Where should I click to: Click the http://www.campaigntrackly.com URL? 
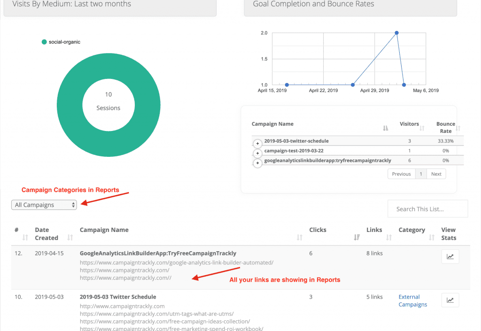tap(122, 306)
